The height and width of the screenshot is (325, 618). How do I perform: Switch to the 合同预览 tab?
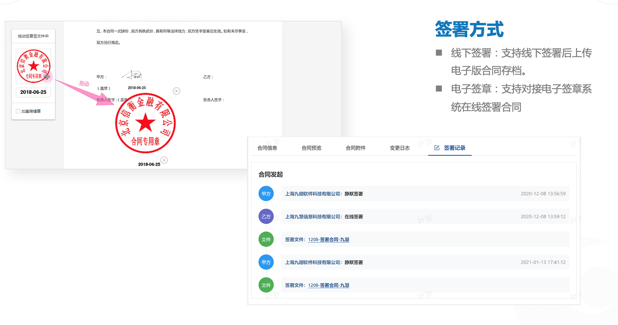click(x=311, y=148)
